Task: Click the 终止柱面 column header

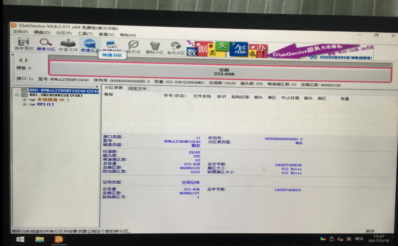Action: click(x=290, y=98)
